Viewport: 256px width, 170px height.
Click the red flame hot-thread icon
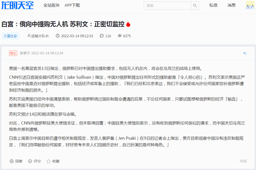click(x=128, y=24)
